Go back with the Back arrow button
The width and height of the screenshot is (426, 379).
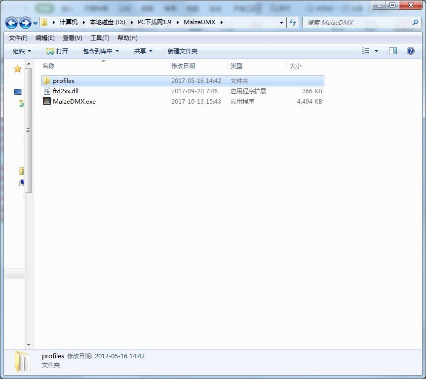click(x=11, y=23)
